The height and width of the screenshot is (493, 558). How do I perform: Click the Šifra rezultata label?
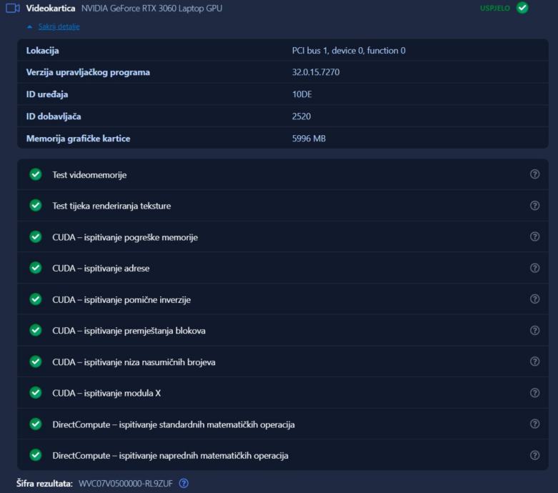click(44, 484)
